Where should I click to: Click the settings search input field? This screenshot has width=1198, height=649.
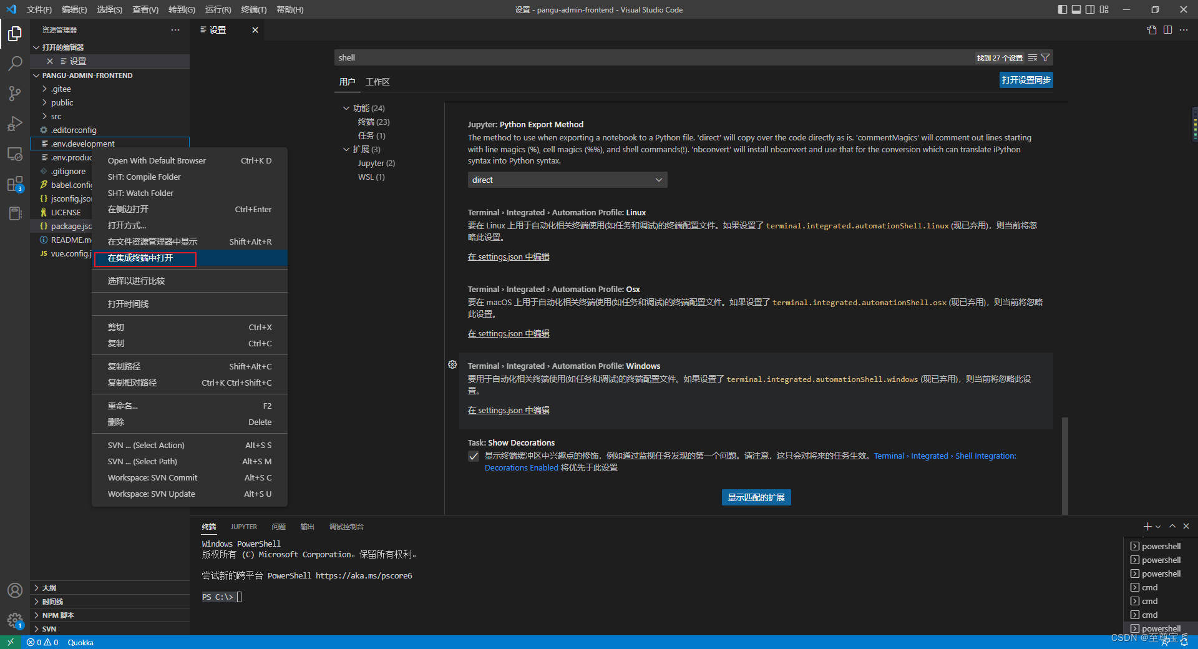click(x=655, y=57)
